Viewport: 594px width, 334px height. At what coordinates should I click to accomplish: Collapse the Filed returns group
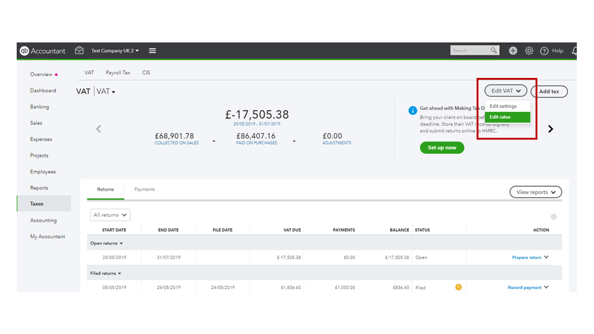(x=106, y=273)
